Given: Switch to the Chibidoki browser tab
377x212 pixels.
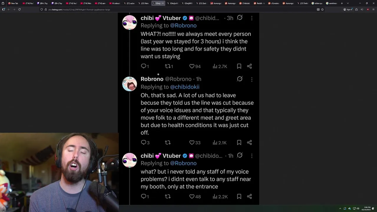Looking at the screenshot, I should pyautogui.click(x=245, y=3).
